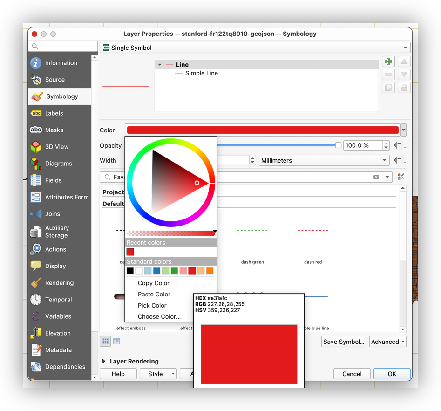Choose Pick Color from the color menu
This screenshot has width=441, height=411.
tap(152, 305)
